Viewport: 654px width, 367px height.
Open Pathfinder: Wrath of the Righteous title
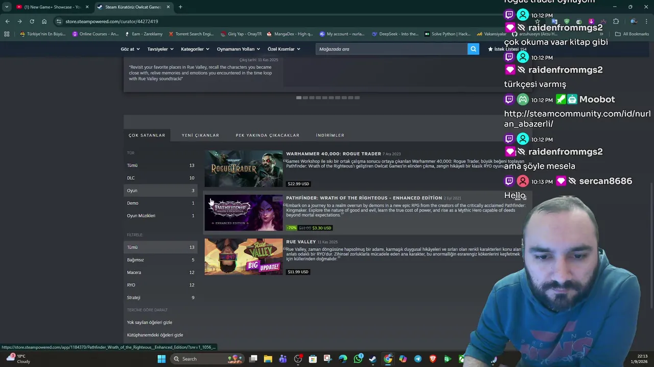point(364,198)
